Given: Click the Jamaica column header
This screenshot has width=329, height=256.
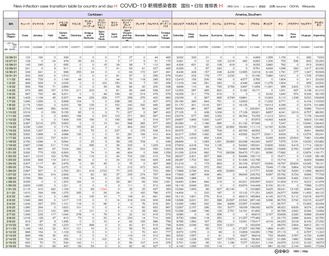Looking at the screenshot, I should [38, 36].
